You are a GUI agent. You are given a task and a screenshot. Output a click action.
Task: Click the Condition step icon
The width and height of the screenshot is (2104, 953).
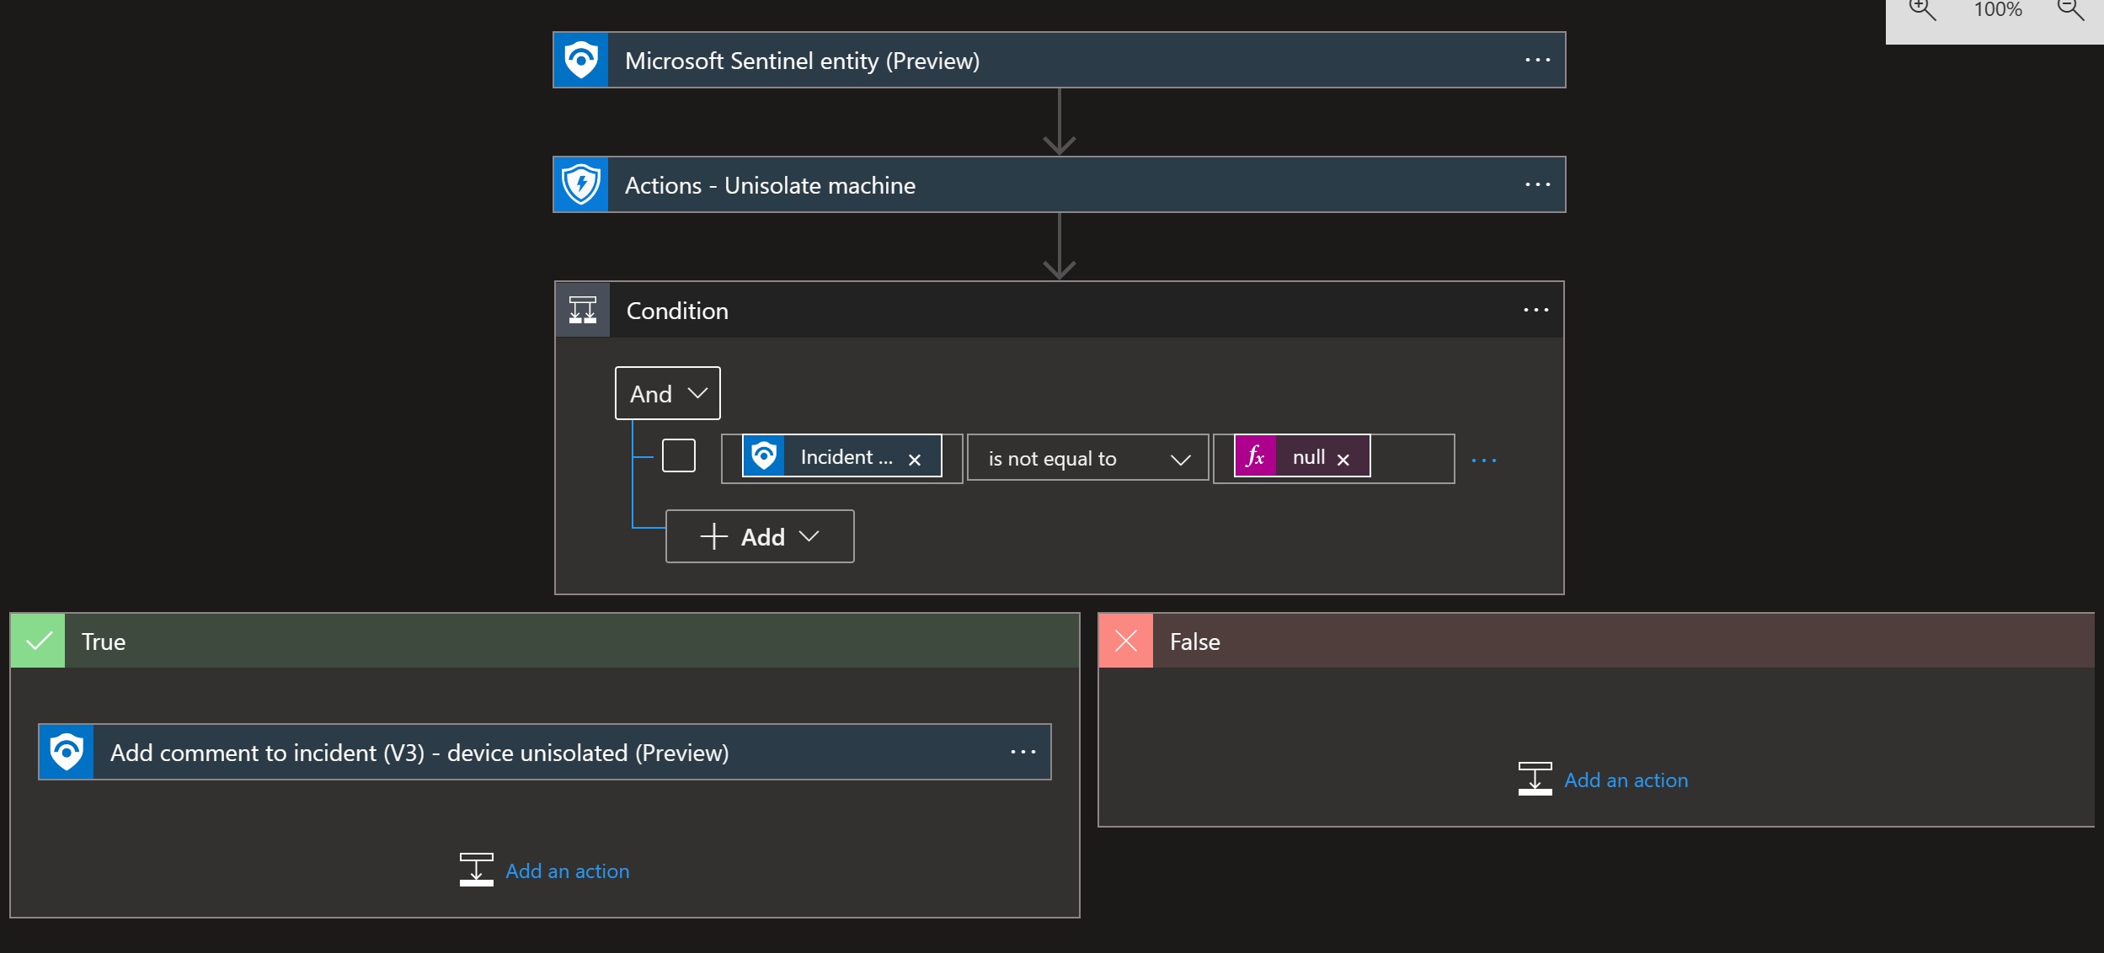click(585, 308)
